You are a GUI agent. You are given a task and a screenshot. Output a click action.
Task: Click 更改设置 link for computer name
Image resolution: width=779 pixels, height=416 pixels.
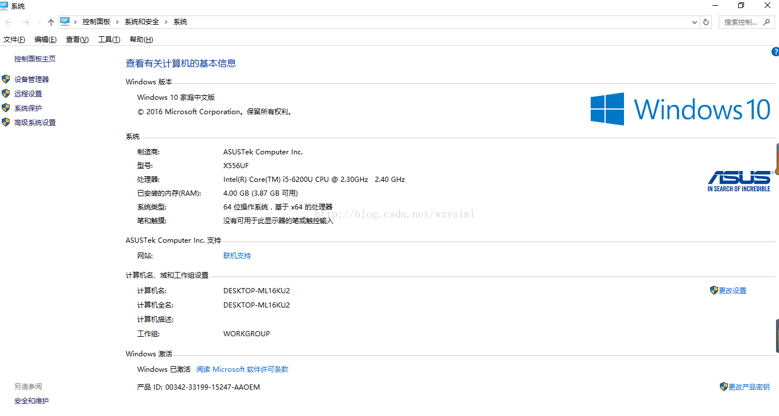733,291
